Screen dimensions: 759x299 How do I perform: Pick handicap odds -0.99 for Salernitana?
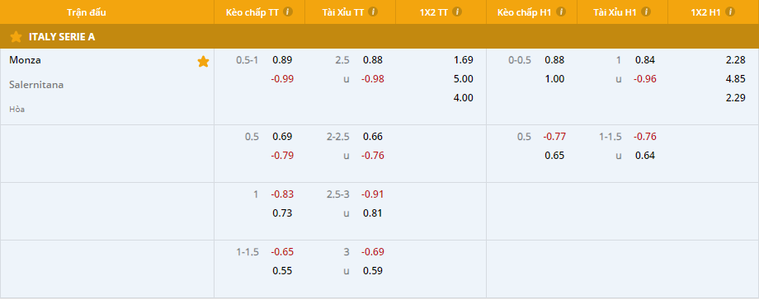pos(282,79)
